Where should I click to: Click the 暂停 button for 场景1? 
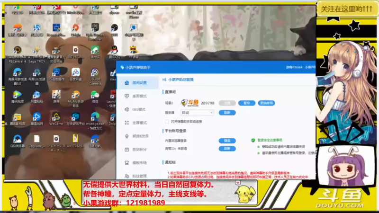tap(246, 103)
